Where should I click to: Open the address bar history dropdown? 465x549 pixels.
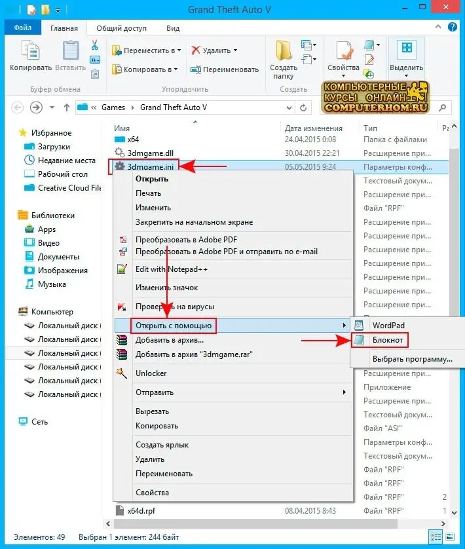coord(289,107)
